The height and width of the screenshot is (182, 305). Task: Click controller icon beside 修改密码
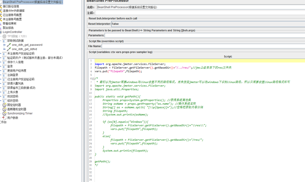pos(5,101)
